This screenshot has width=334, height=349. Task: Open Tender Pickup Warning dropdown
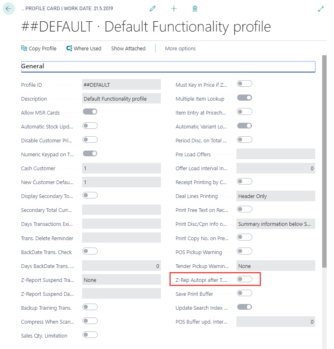[276, 266]
